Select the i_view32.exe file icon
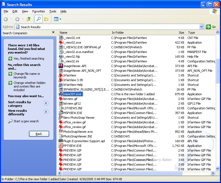 [61, 43]
